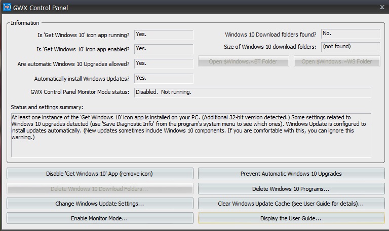Click the Monitor Mode status field

coord(252,92)
